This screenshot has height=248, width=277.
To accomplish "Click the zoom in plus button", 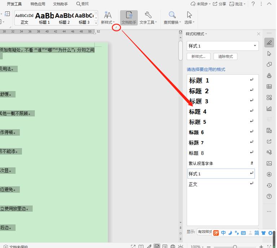I will pos(261,247).
